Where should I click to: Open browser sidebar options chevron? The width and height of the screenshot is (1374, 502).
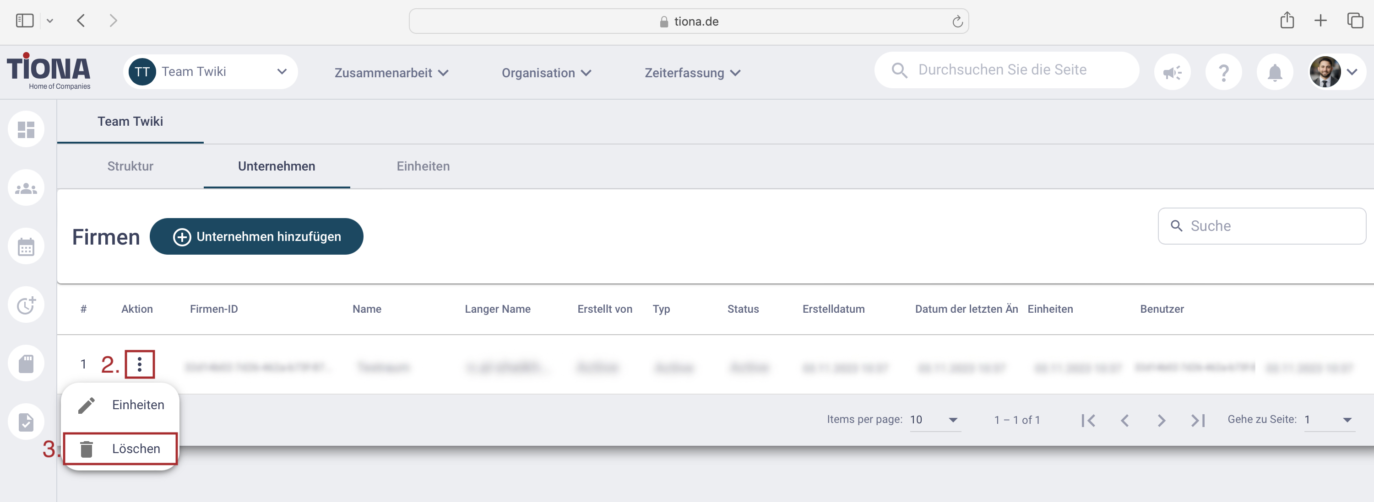pyautogui.click(x=49, y=21)
